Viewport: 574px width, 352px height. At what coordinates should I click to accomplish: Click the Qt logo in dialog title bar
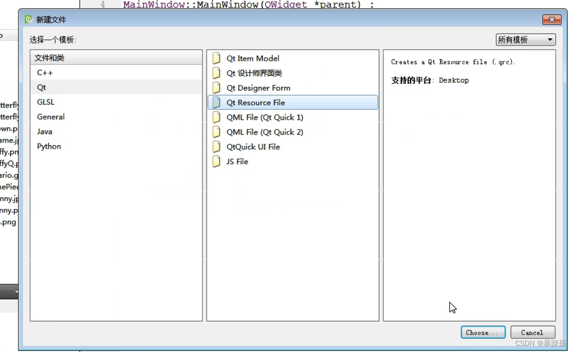click(x=28, y=19)
